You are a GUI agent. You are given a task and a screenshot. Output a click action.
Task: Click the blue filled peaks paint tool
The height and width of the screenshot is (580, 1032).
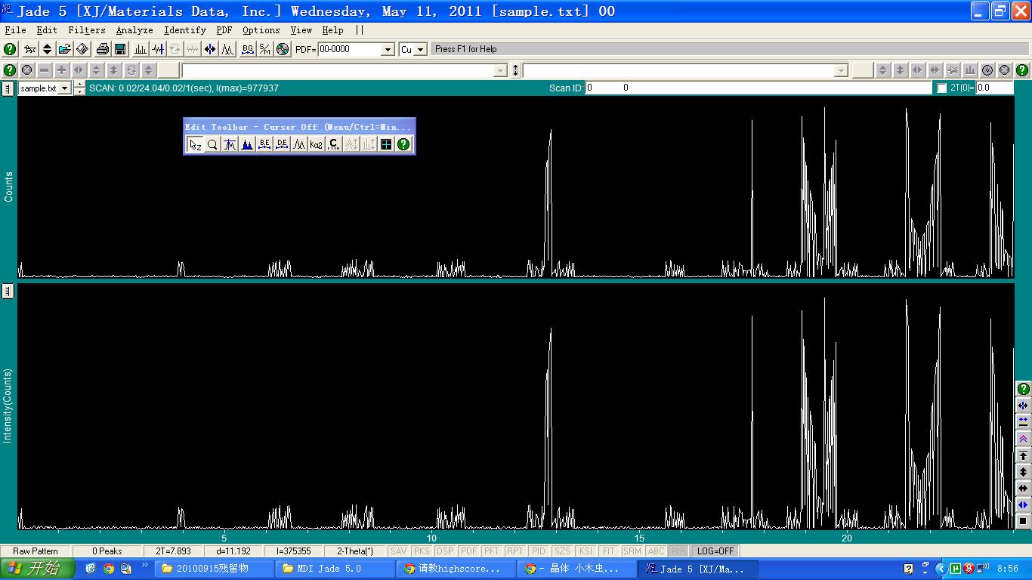point(247,144)
